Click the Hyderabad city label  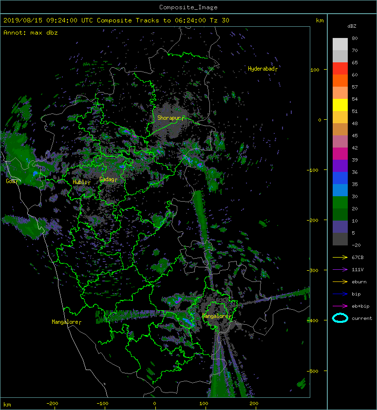tap(262, 69)
